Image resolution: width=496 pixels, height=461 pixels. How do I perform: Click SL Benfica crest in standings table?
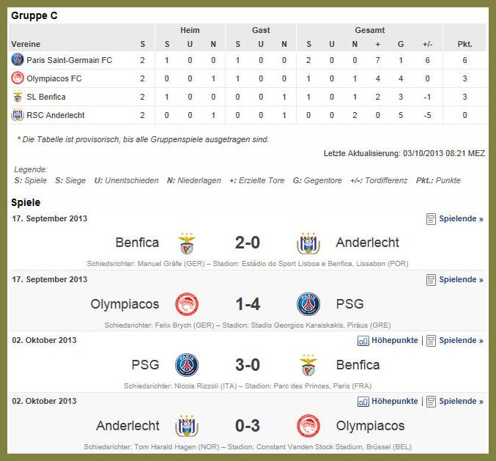(18, 97)
